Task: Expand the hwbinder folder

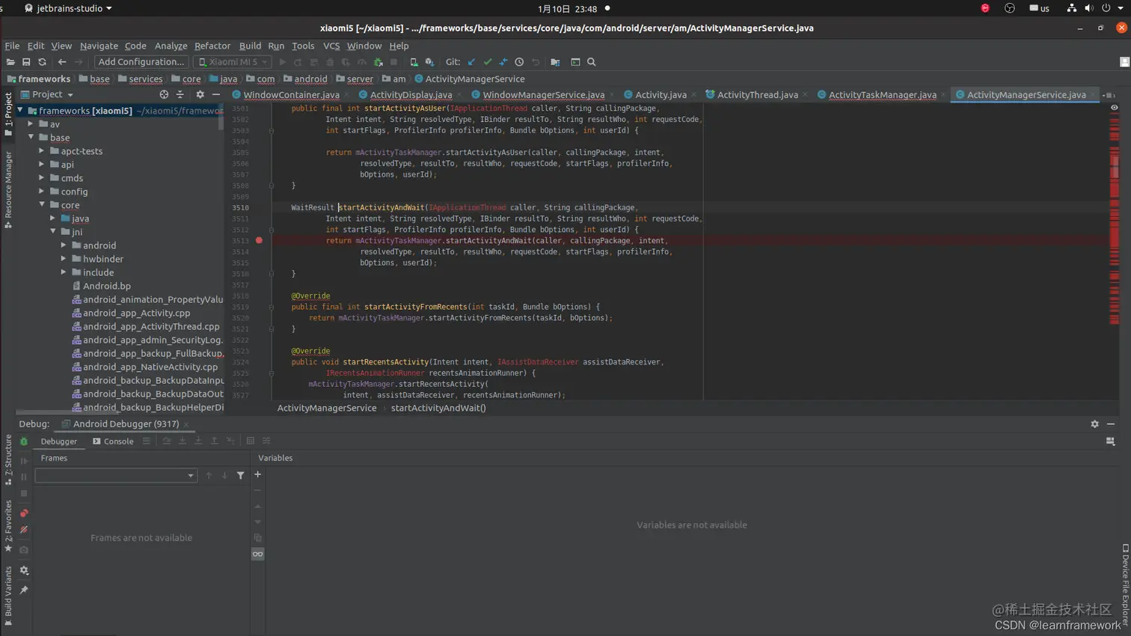Action: point(64,259)
